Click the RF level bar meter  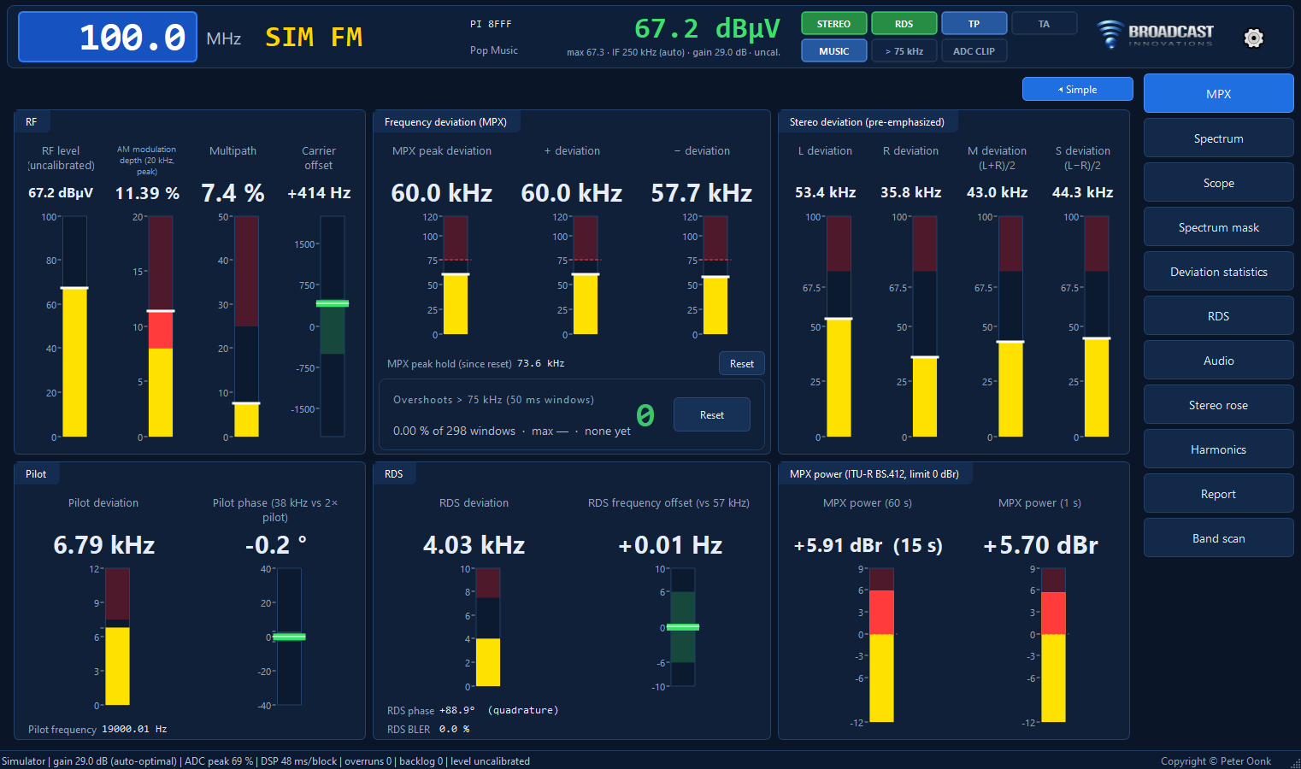pyautogui.click(x=74, y=326)
